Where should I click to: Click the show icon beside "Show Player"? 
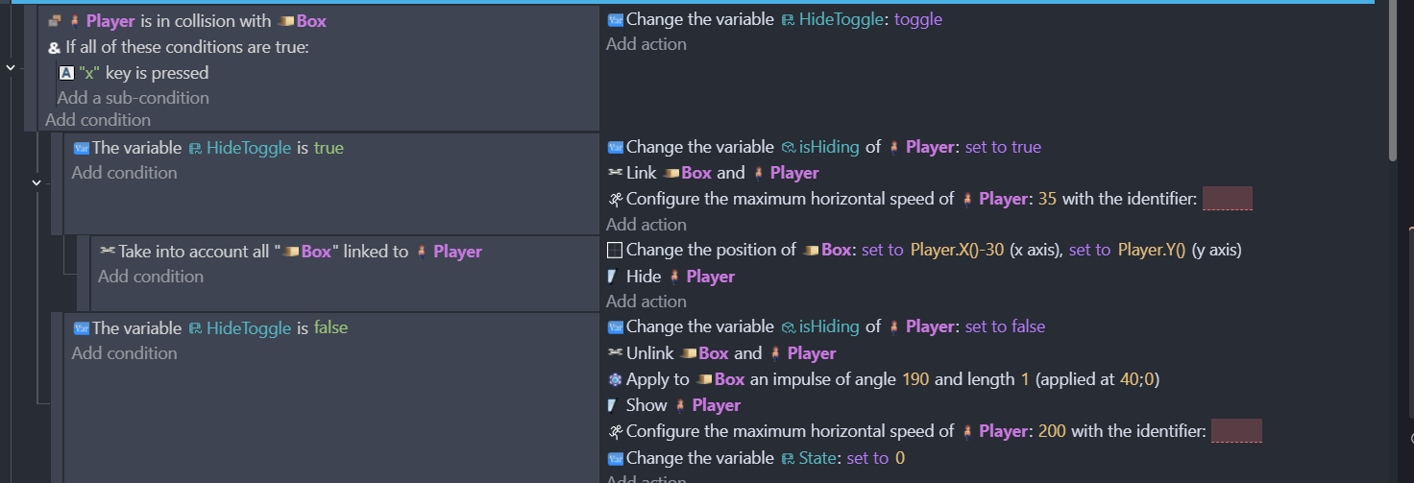[x=615, y=405]
